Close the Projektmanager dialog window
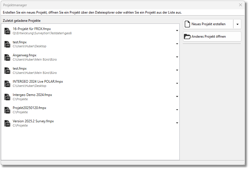 point(241,5)
